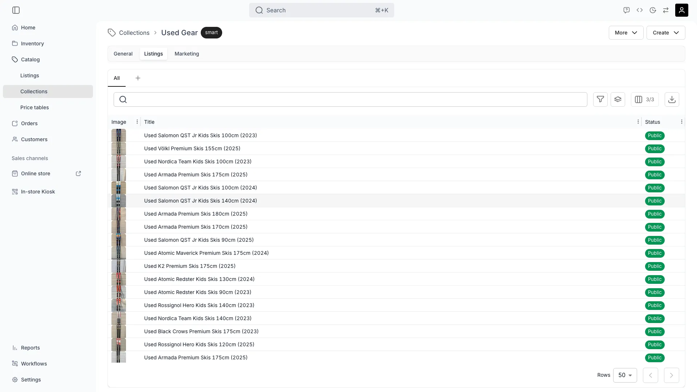
Task: Open Online store external link icon
Action: tap(78, 173)
